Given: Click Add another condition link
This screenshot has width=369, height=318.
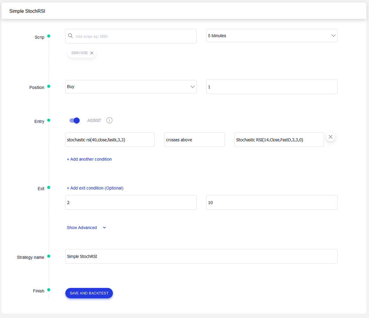Looking at the screenshot, I should point(89,159).
